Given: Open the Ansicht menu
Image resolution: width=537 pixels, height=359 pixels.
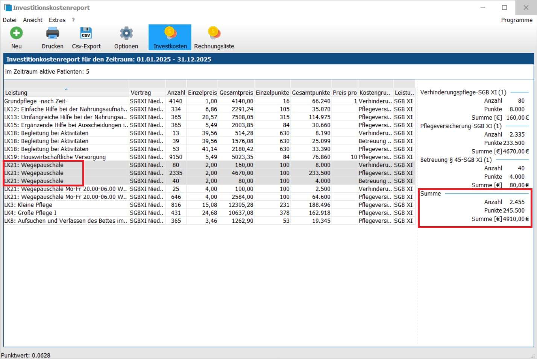Looking at the screenshot, I should pyautogui.click(x=33, y=20).
